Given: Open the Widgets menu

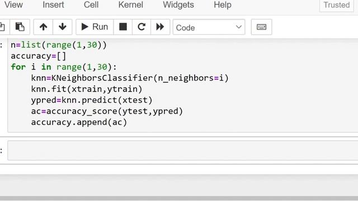Looking at the screenshot, I should (178, 5).
